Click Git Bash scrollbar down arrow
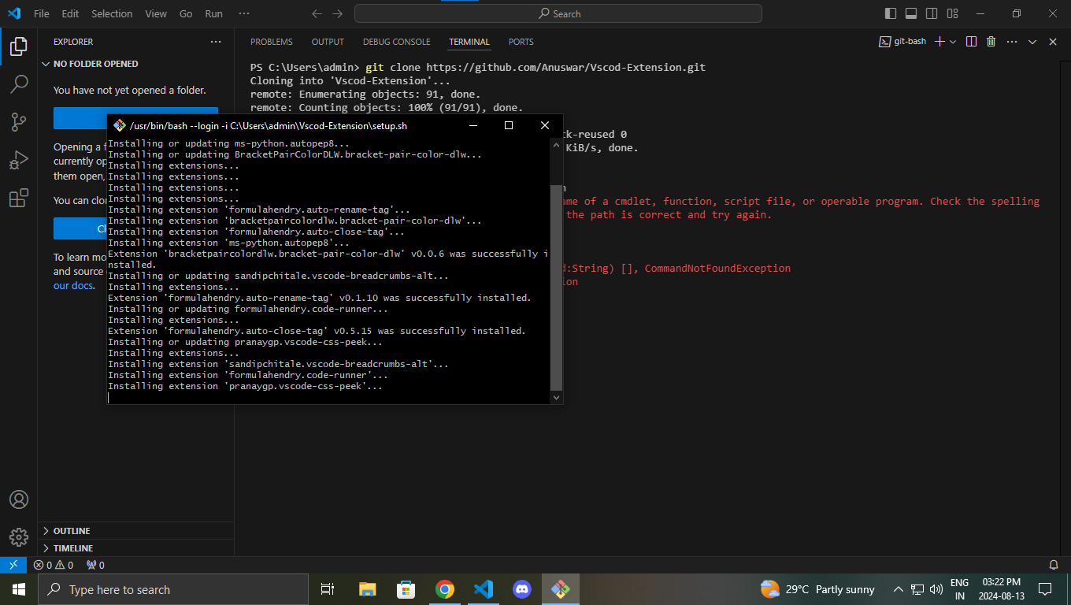 coord(557,398)
